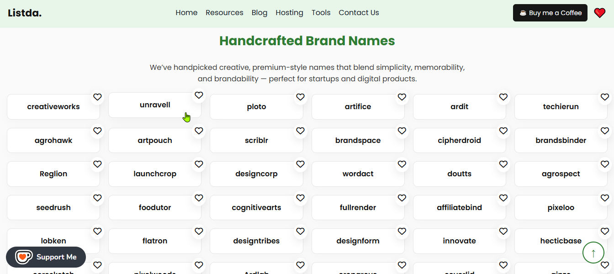This screenshot has height=274, width=614.
Task: Click the heart icon on the innovate card
Action: (503, 231)
